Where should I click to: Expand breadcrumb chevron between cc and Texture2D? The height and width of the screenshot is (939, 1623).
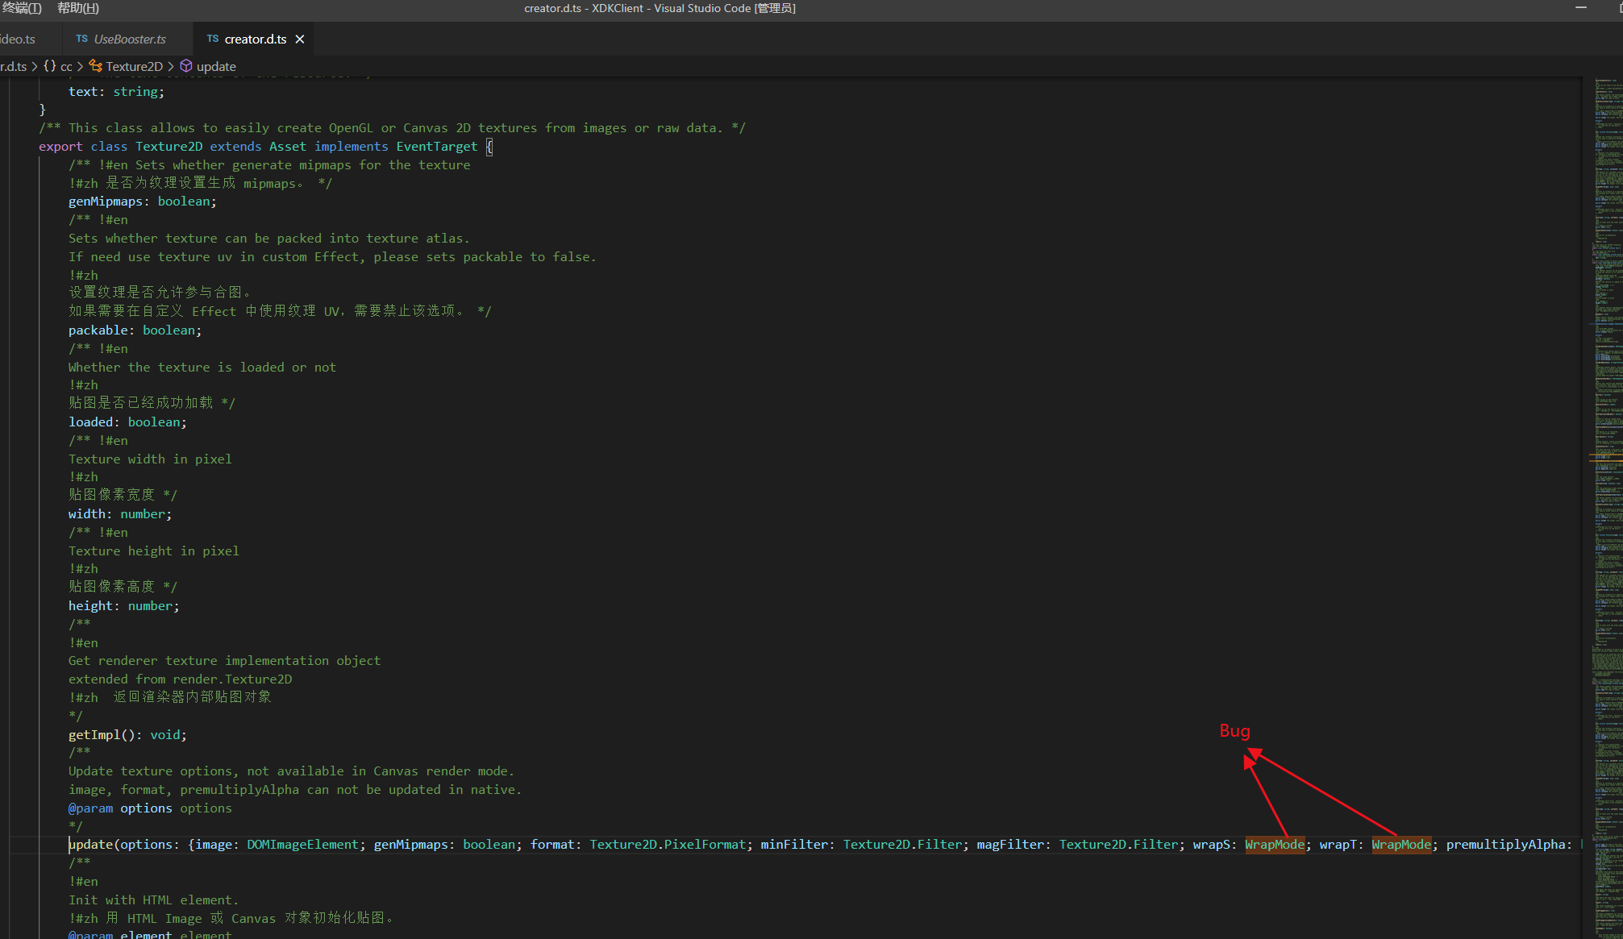coord(81,67)
